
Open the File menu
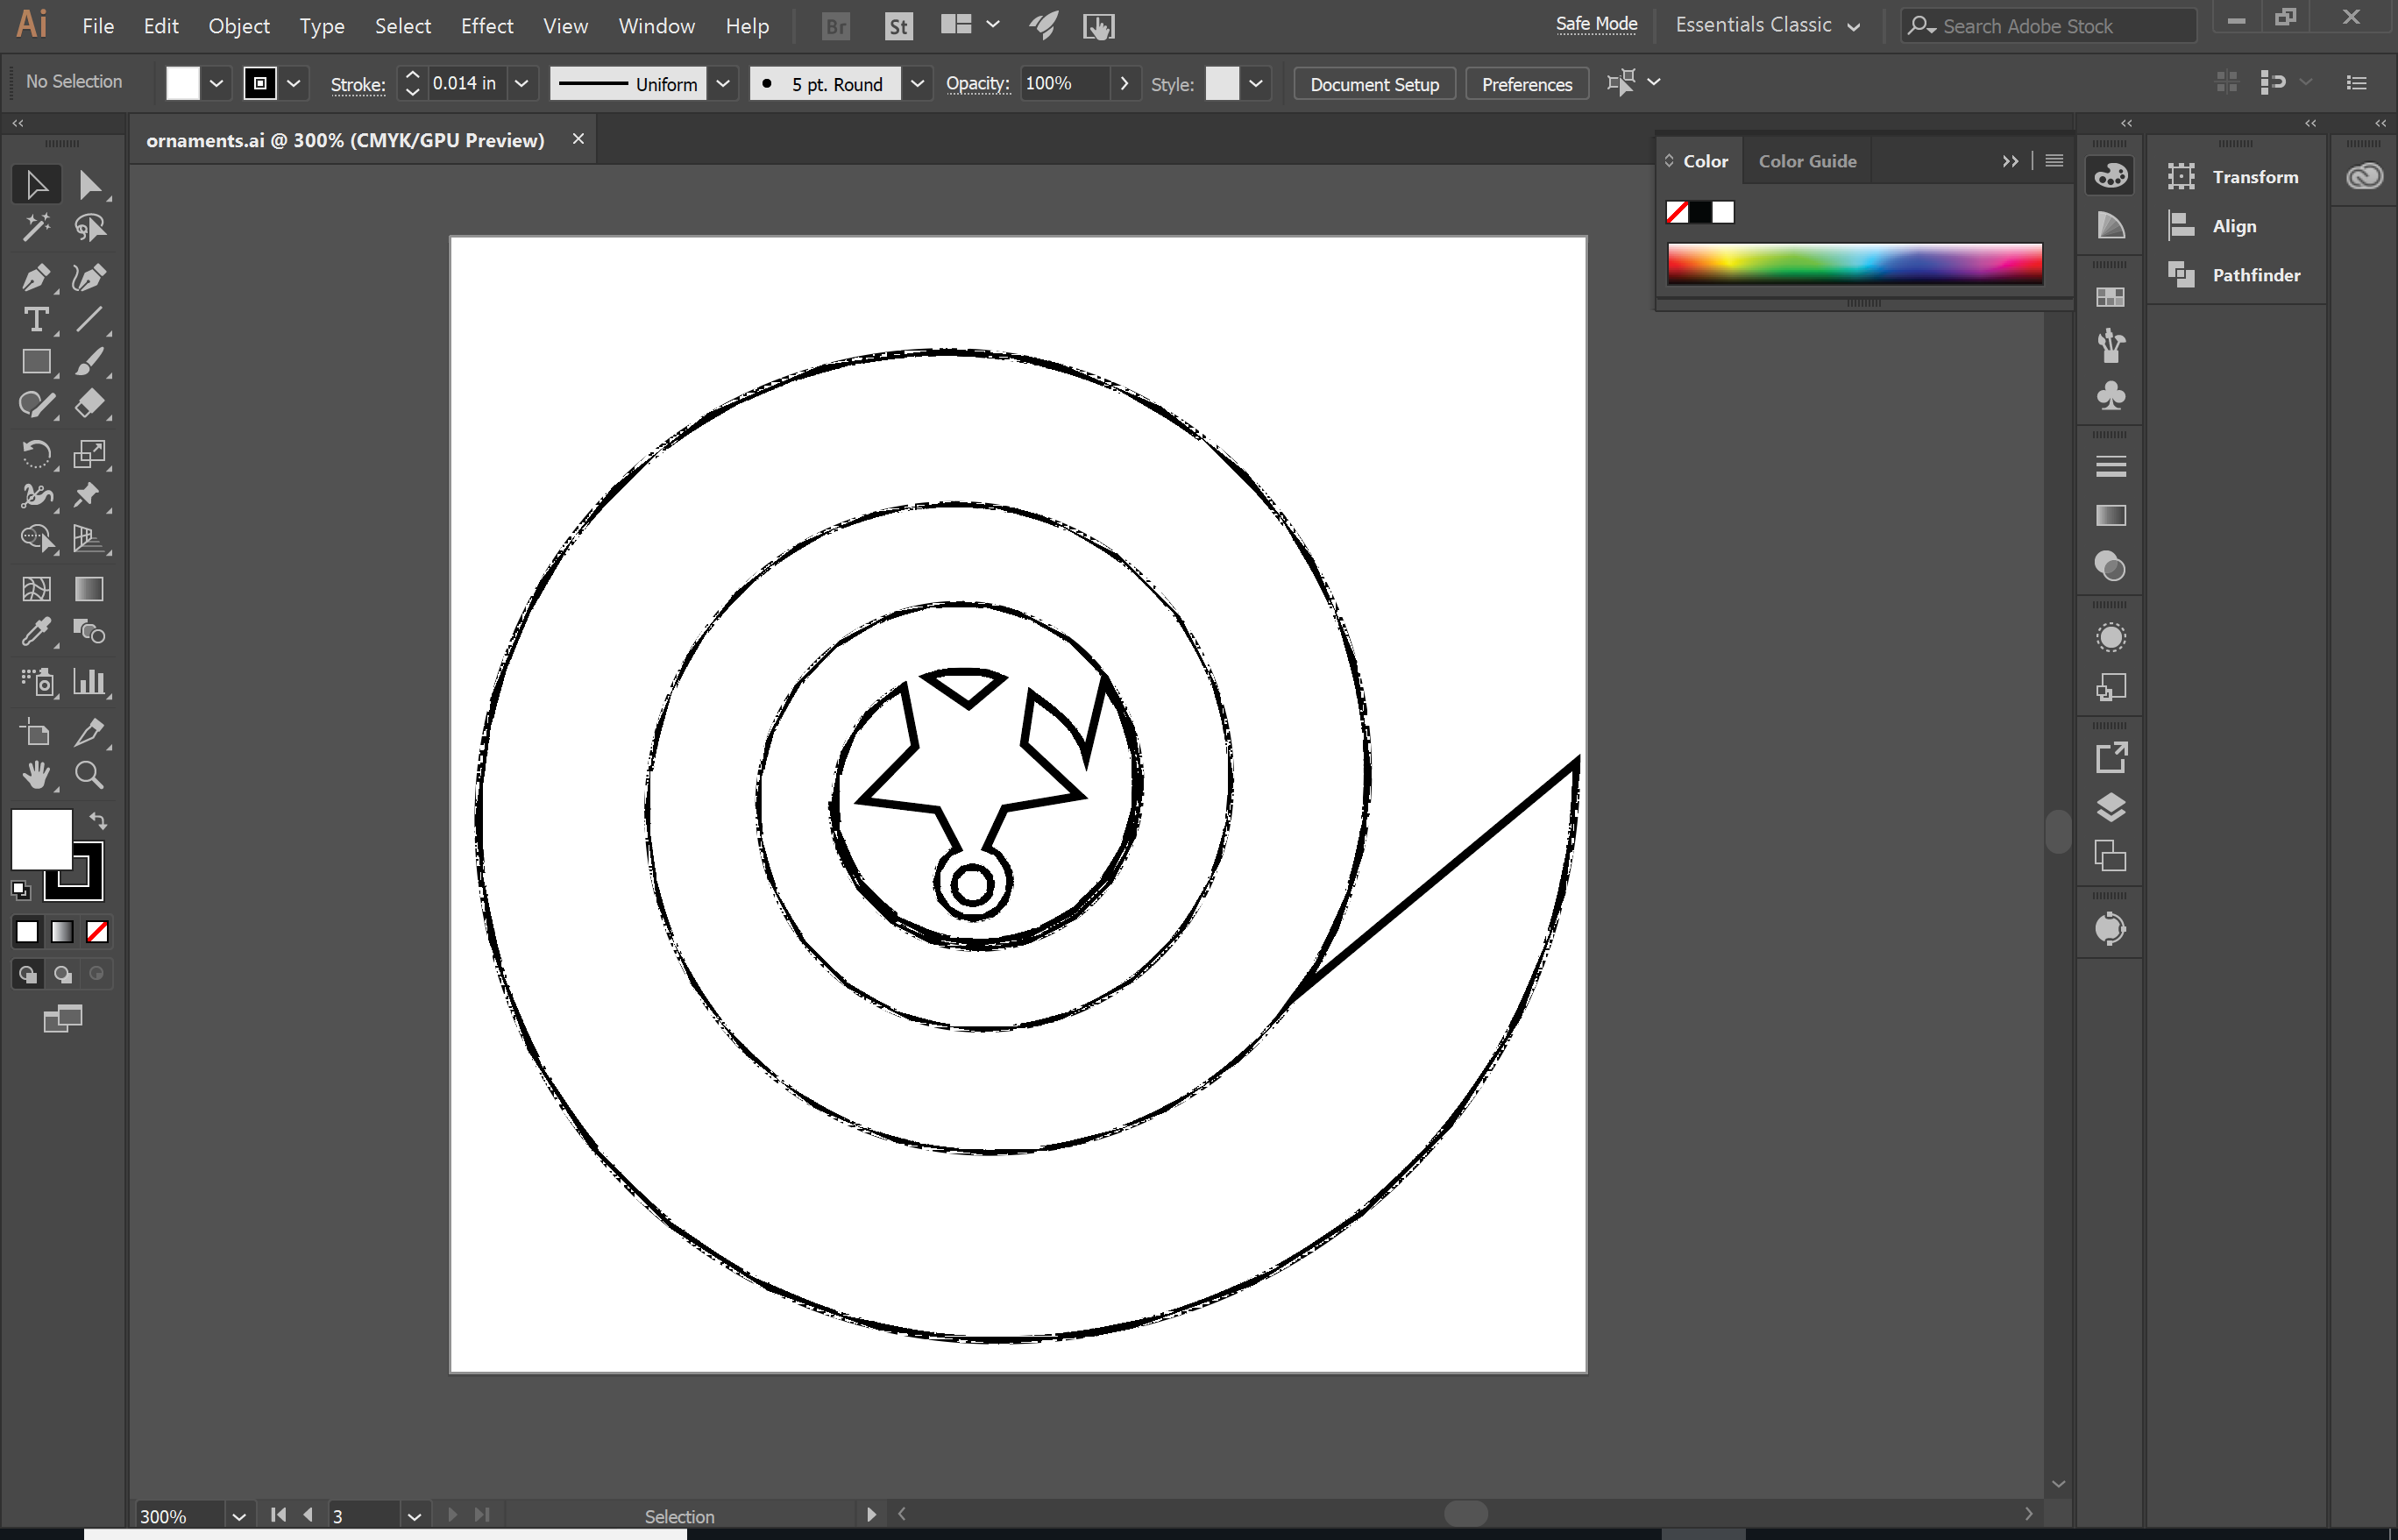tap(98, 26)
